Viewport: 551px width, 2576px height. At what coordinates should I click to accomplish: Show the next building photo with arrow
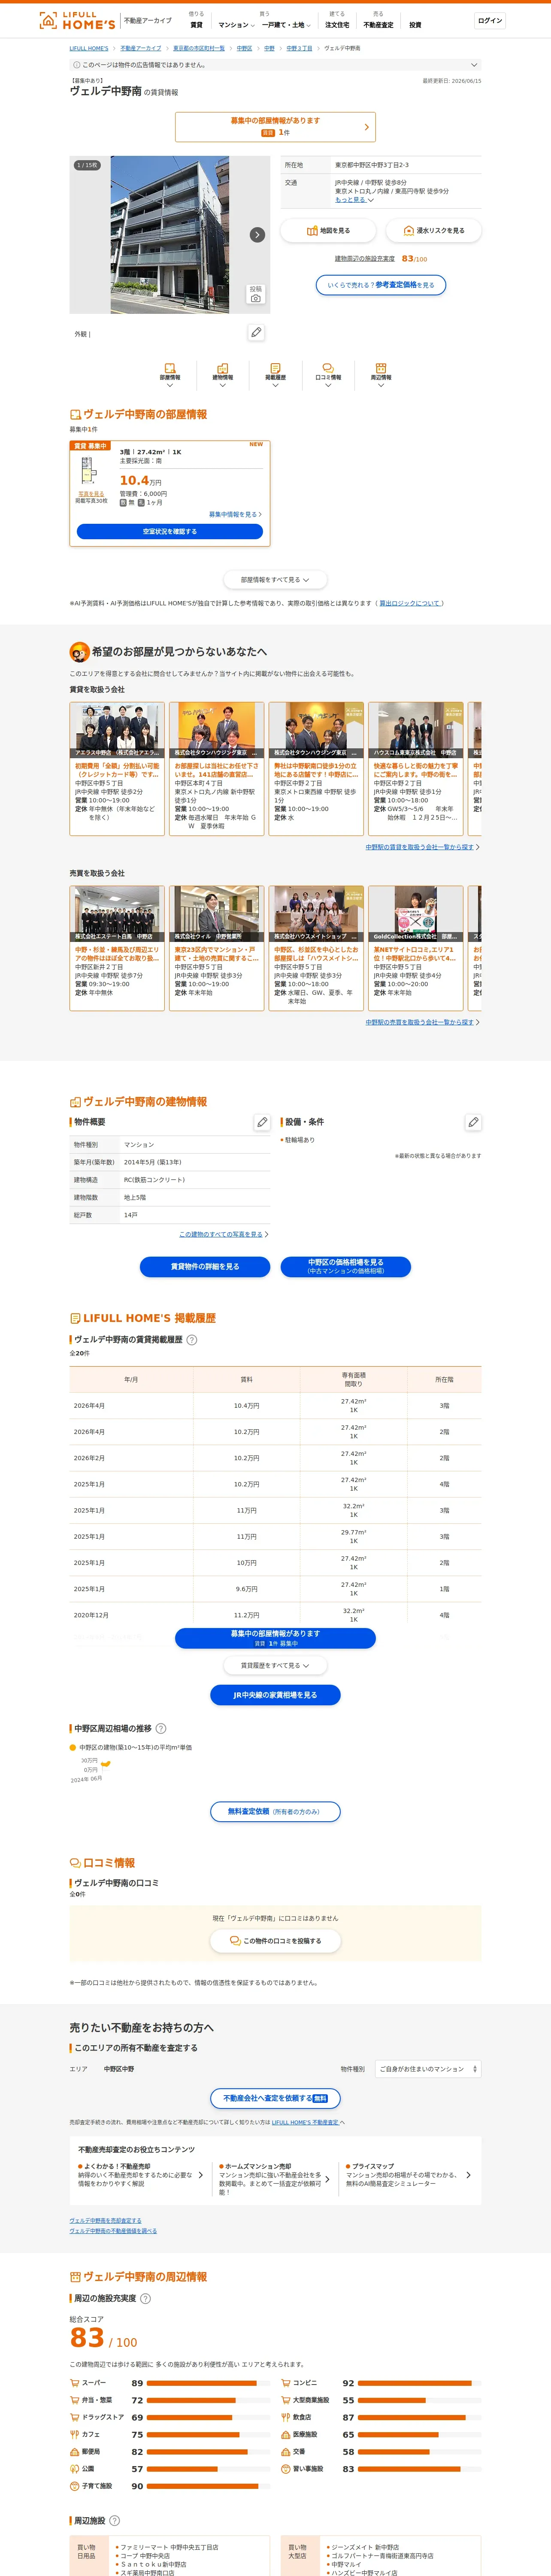[257, 235]
